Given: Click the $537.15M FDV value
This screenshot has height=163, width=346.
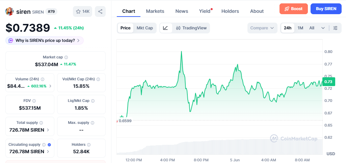Looking at the screenshot, I should [30, 108].
